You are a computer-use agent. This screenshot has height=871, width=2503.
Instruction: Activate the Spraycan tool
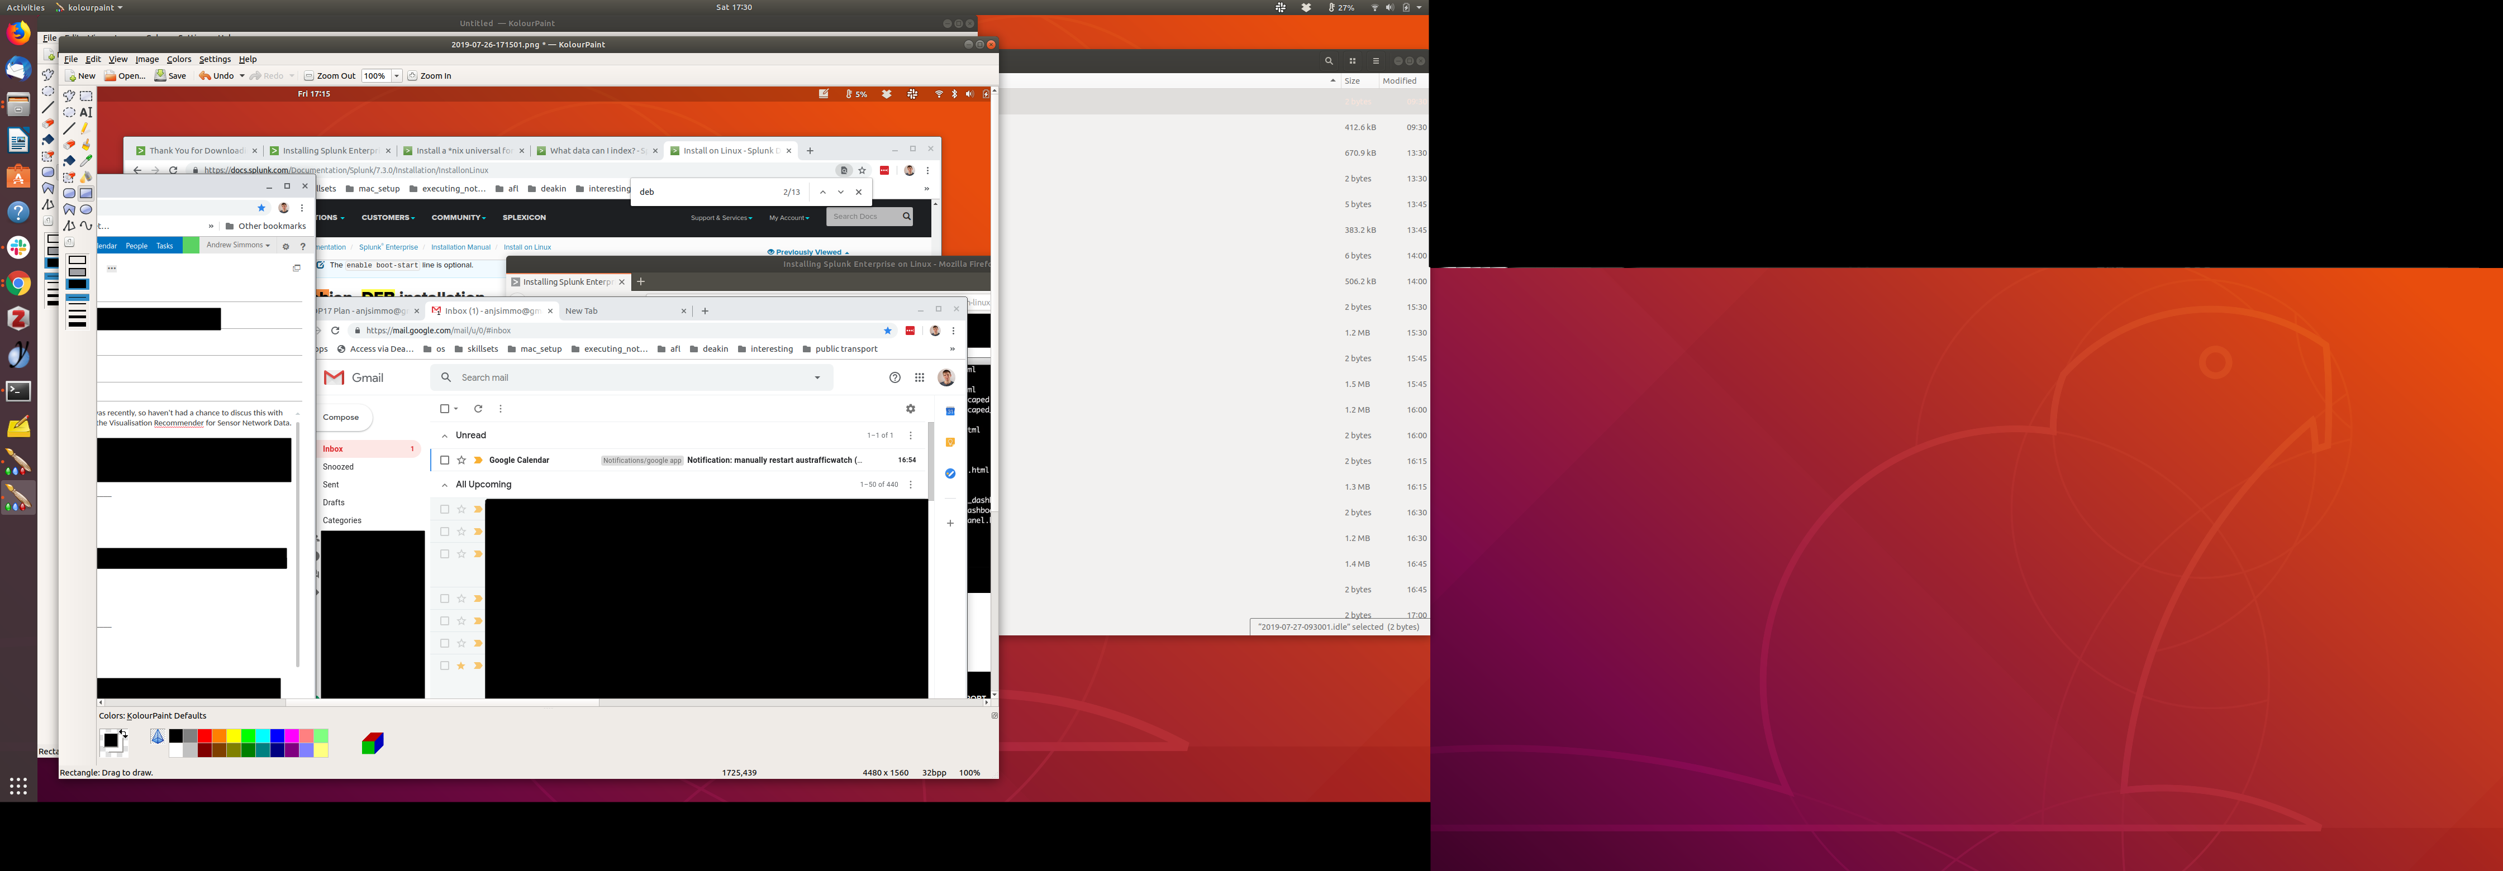point(87,177)
